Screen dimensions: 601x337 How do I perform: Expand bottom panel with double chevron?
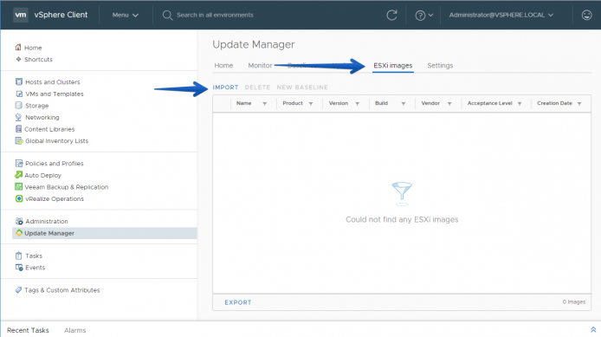point(593,330)
